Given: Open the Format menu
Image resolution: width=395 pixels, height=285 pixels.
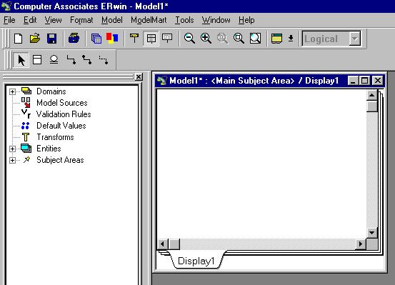Looking at the screenshot, I should pyautogui.click(x=81, y=20).
